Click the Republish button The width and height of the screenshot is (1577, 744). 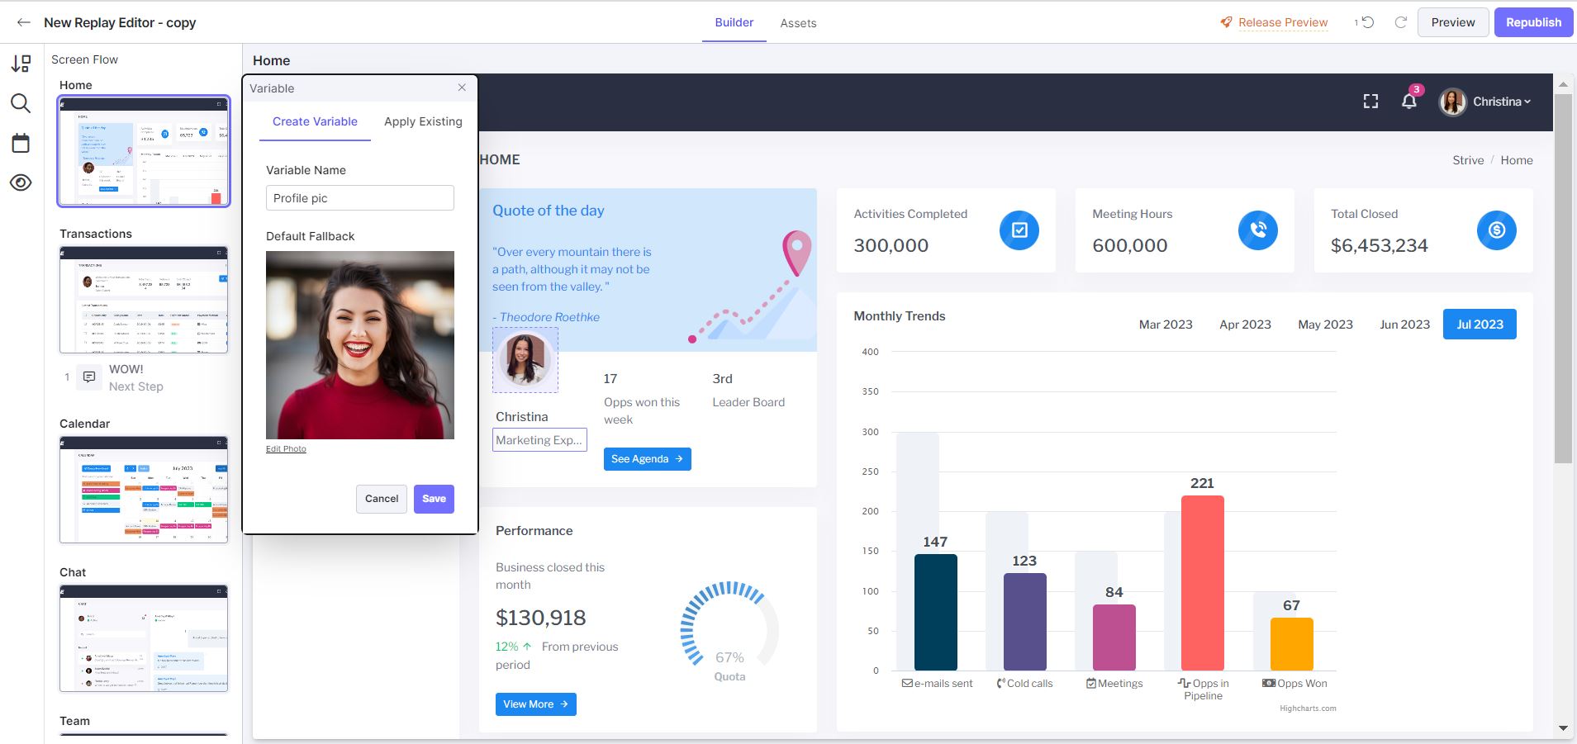pyautogui.click(x=1533, y=22)
